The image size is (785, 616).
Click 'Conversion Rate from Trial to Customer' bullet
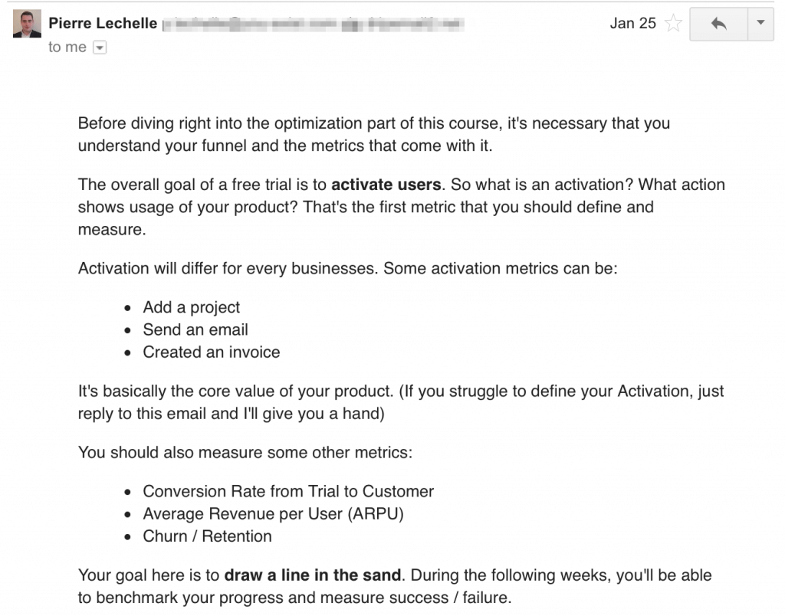(288, 491)
